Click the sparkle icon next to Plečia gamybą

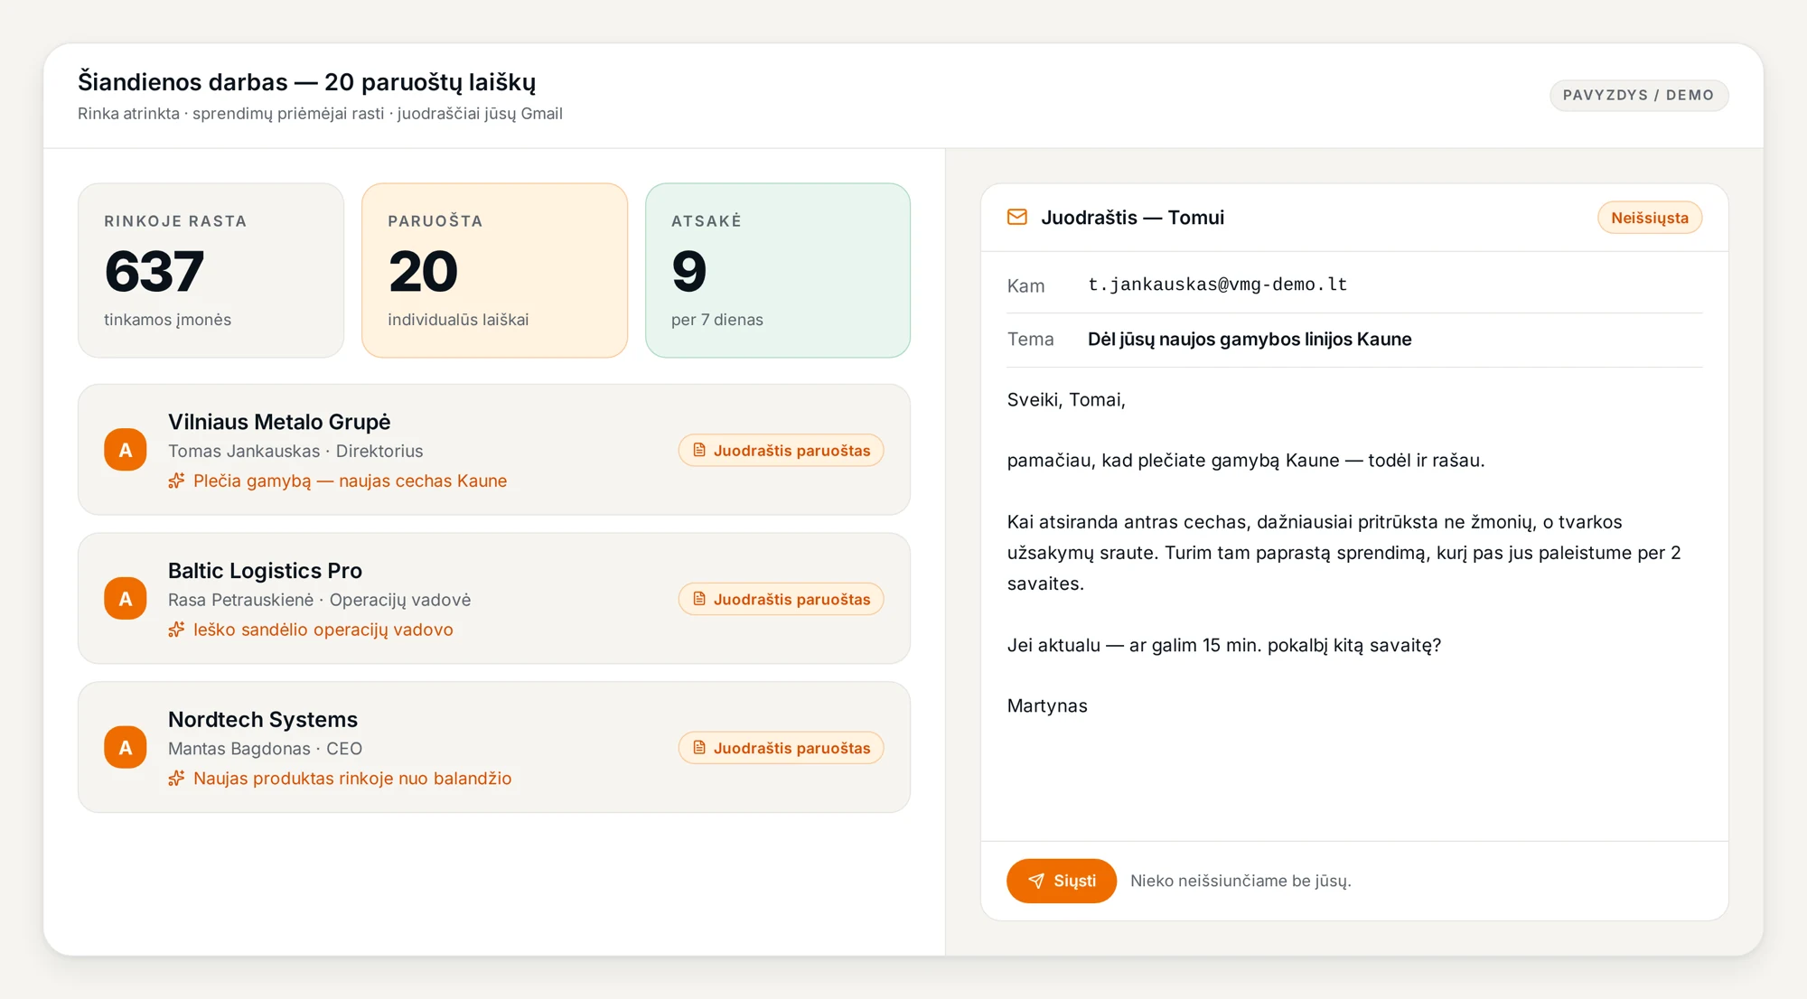pyautogui.click(x=176, y=481)
